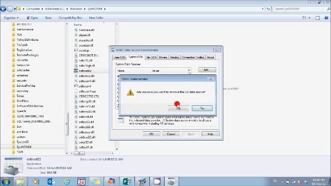Switch to the Drivers tab
Screen dimensions: 331x186
pyautogui.click(x=163, y=57)
